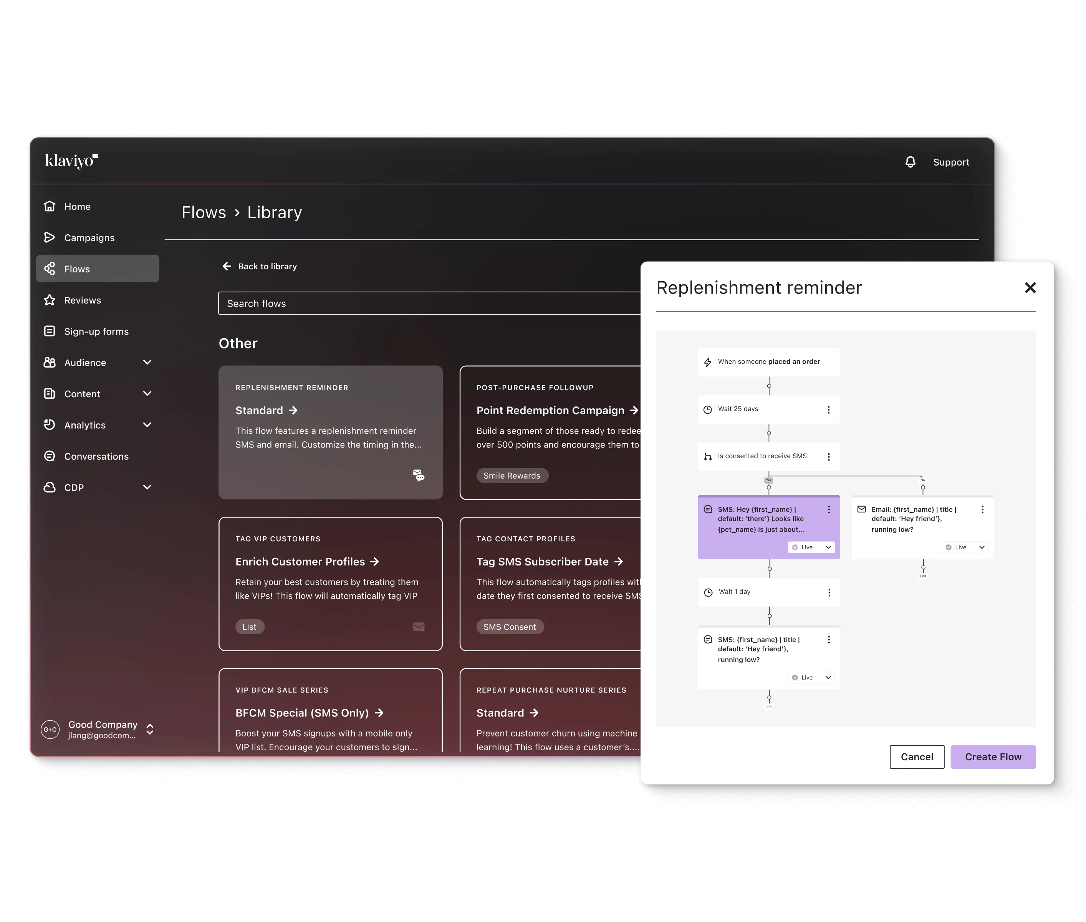Click the Content icon in sidebar

[x=50, y=393]
